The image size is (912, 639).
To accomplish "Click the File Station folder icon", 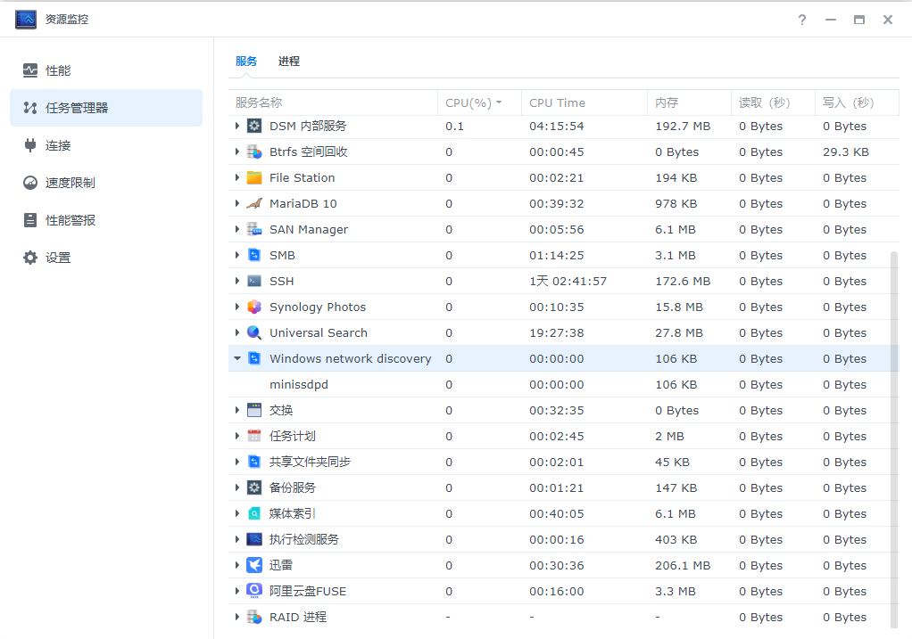I will [x=254, y=177].
